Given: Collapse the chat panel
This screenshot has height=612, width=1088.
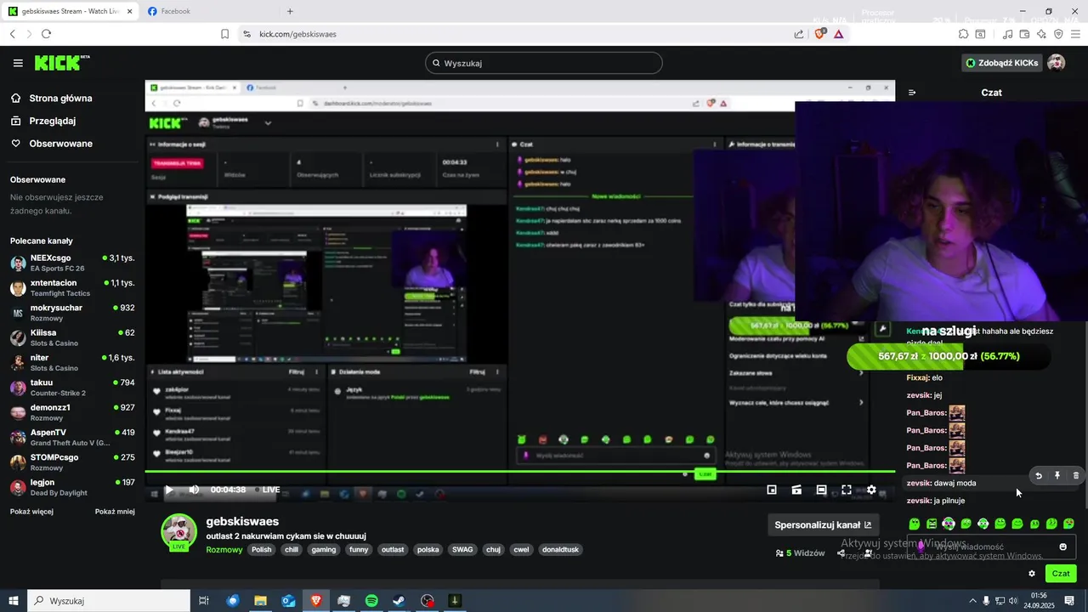Looking at the screenshot, I should pyautogui.click(x=912, y=93).
